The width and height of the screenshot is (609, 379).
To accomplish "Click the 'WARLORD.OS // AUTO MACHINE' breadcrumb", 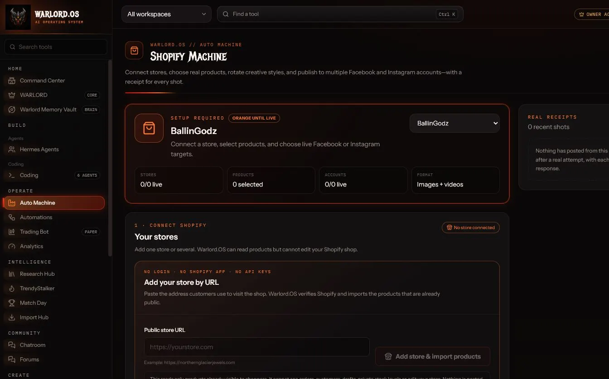I will [196, 44].
